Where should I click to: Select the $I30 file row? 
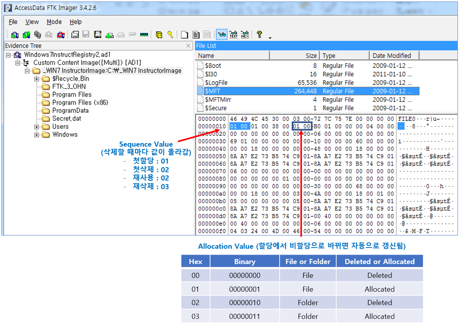click(308, 74)
